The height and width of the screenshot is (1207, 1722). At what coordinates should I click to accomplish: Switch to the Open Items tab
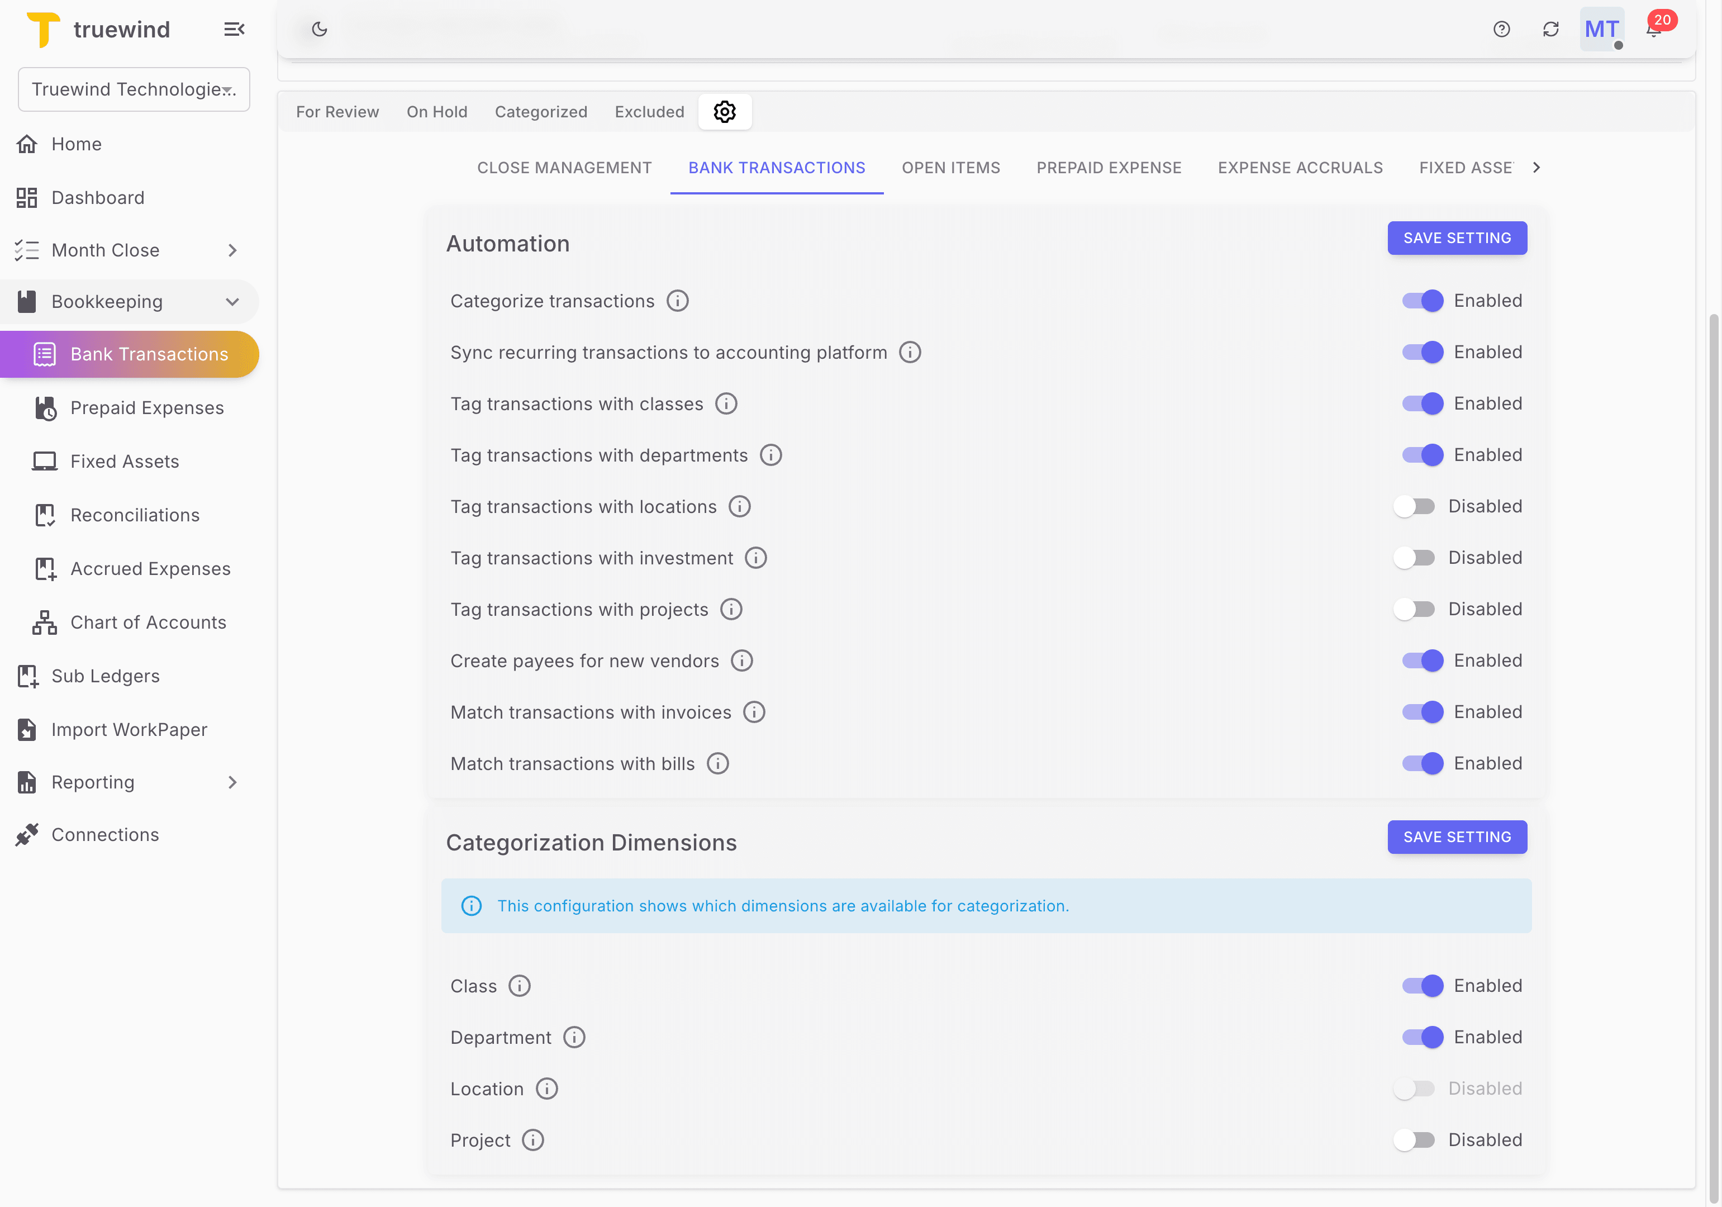coord(951,167)
